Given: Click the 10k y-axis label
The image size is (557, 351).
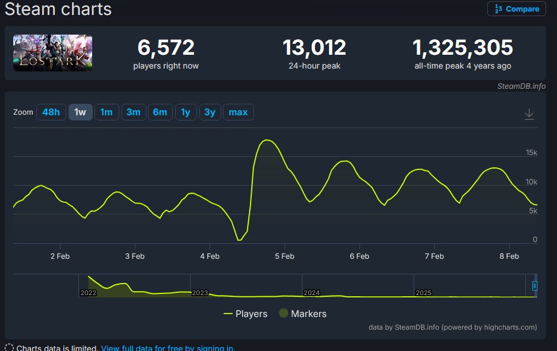Looking at the screenshot, I should click(532, 182).
